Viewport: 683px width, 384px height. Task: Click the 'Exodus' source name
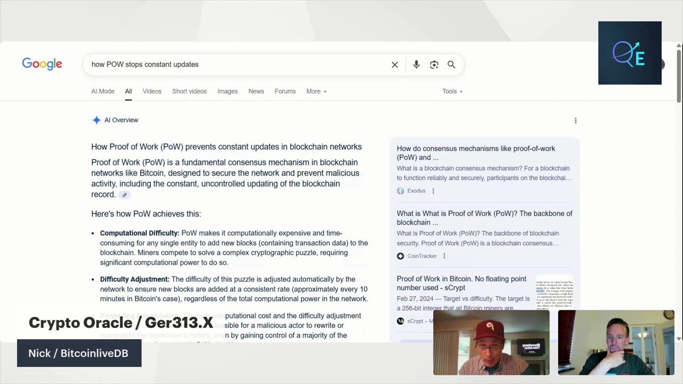coord(416,191)
